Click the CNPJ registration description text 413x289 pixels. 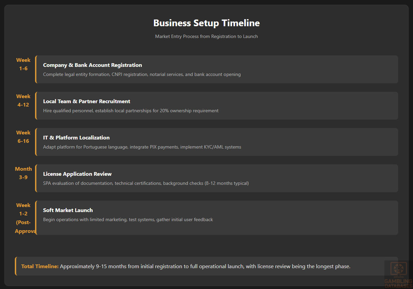(142, 74)
